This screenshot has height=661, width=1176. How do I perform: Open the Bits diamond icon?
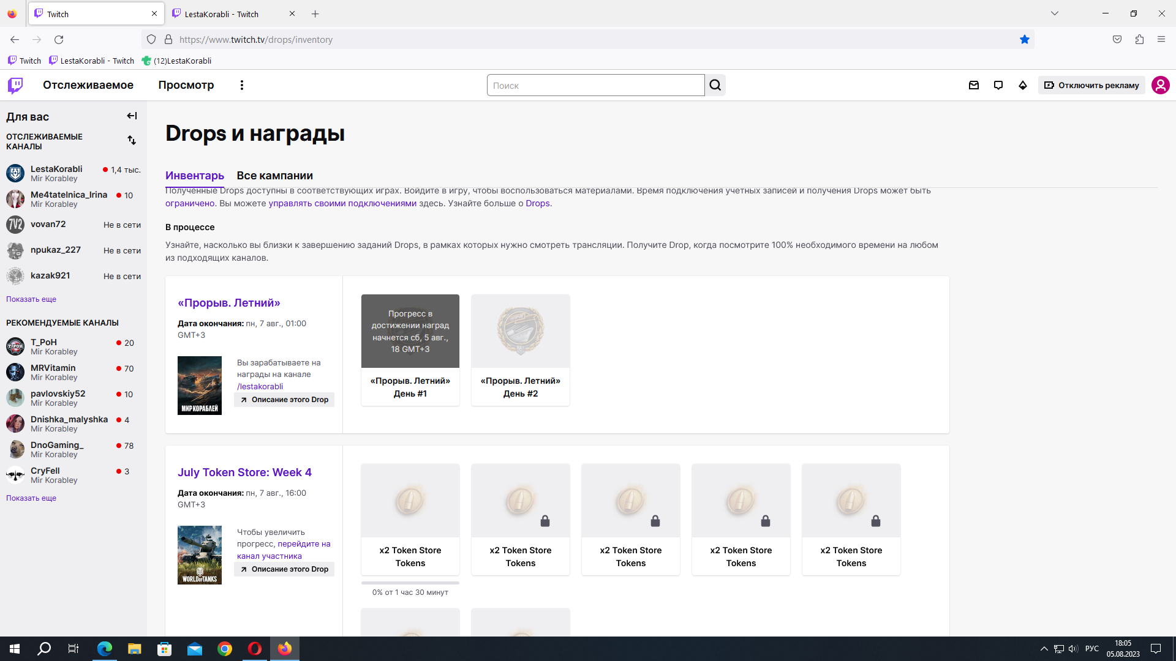pos(1023,85)
